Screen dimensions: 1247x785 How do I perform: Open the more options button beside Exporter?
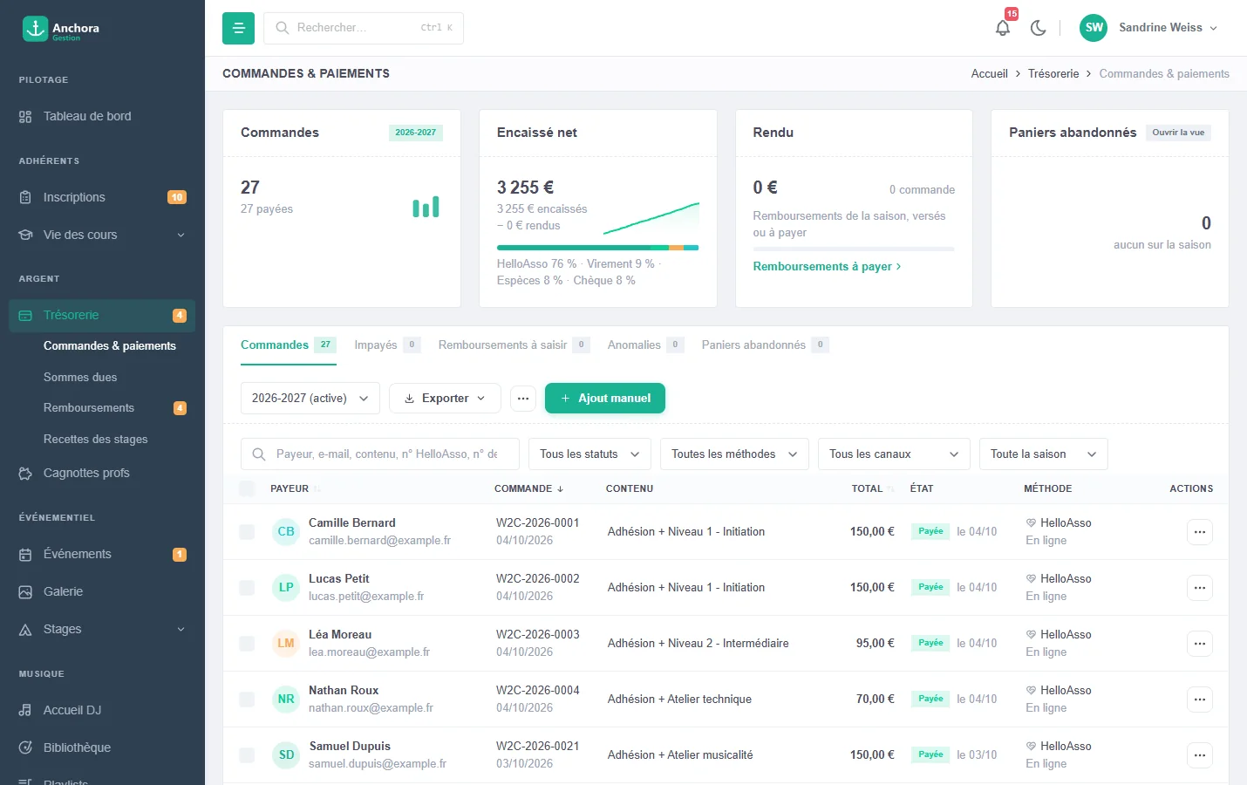pyautogui.click(x=523, y=398)
